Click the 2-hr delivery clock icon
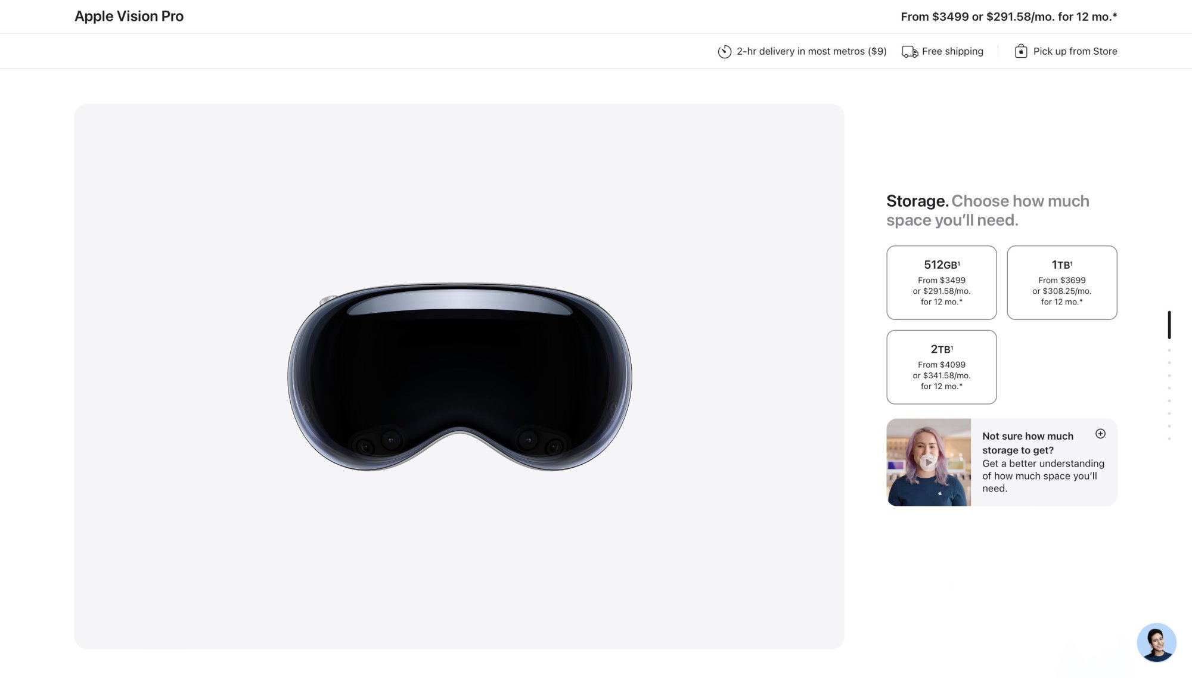 click(724, 52)
